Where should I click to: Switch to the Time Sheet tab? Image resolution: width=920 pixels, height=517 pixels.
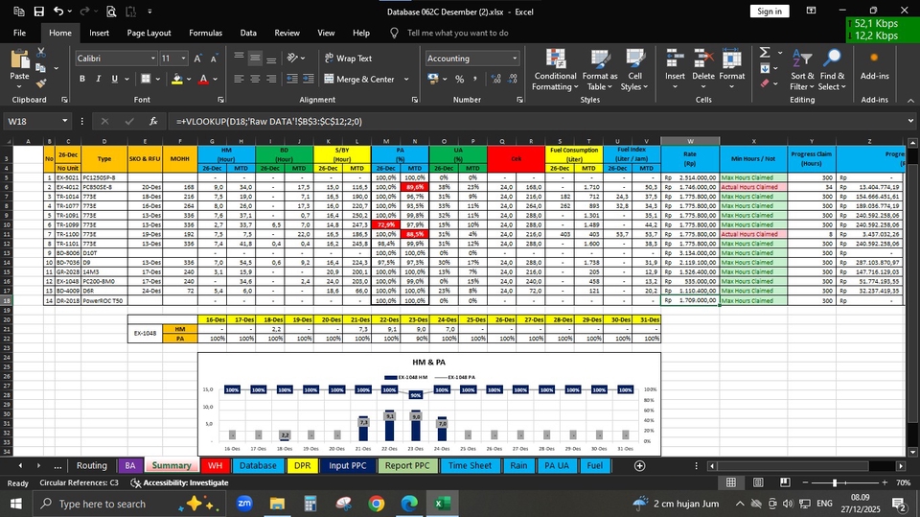470,465
